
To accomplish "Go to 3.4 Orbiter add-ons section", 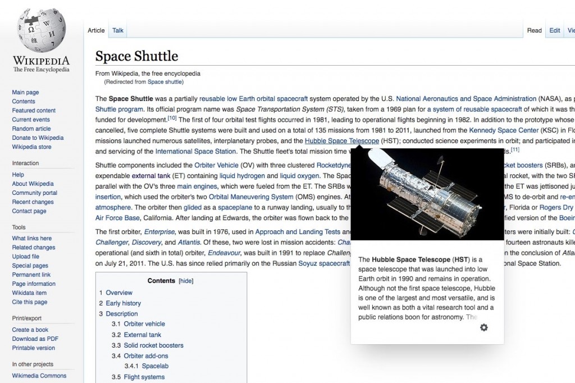I will (146, 356).
